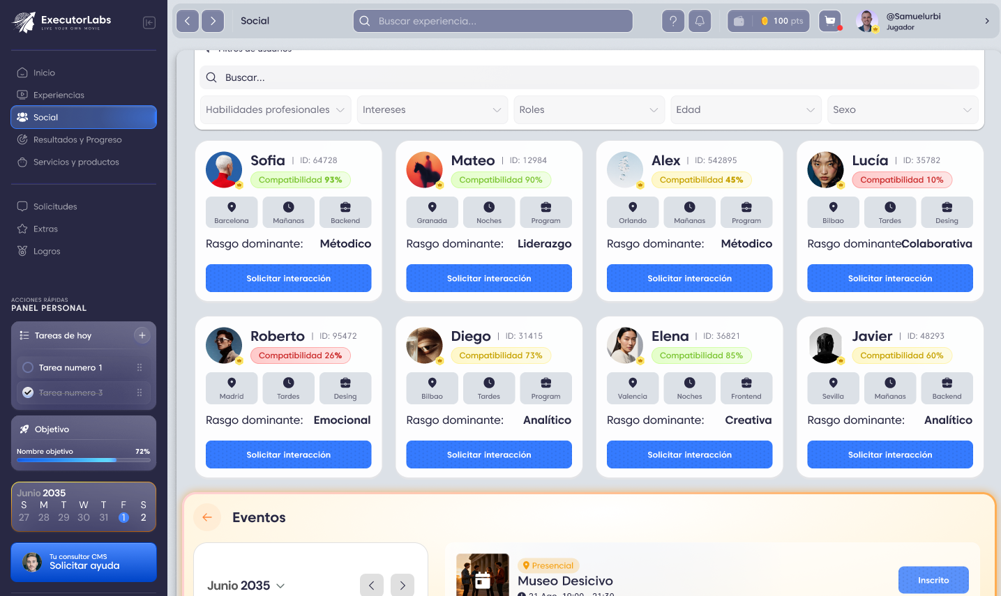Viewport: 1001px width, 596px height.
Task: Request interaction with Diego
Action: pos(489,454)
